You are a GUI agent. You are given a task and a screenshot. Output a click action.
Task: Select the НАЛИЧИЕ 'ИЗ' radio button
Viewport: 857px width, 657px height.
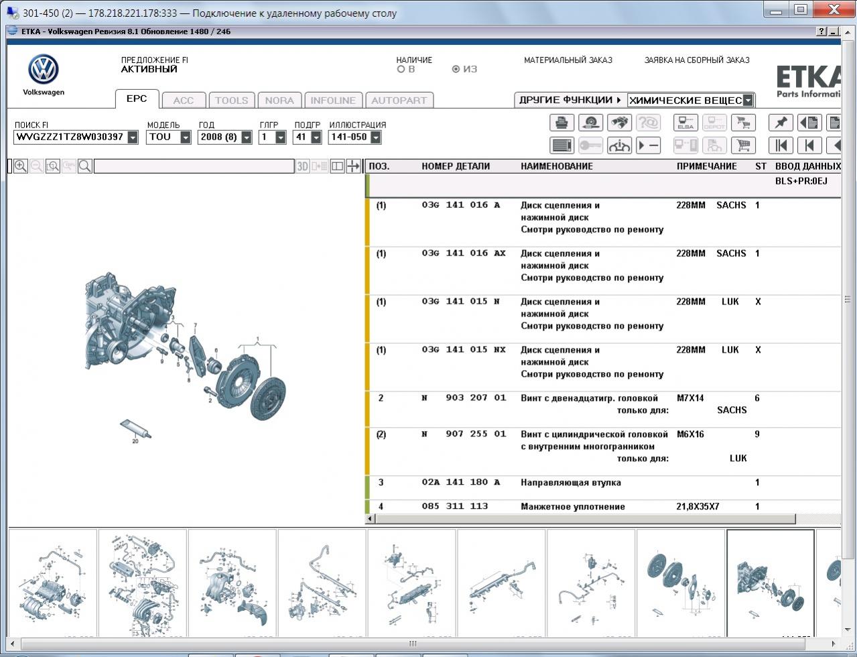click(x=456, y=69)
